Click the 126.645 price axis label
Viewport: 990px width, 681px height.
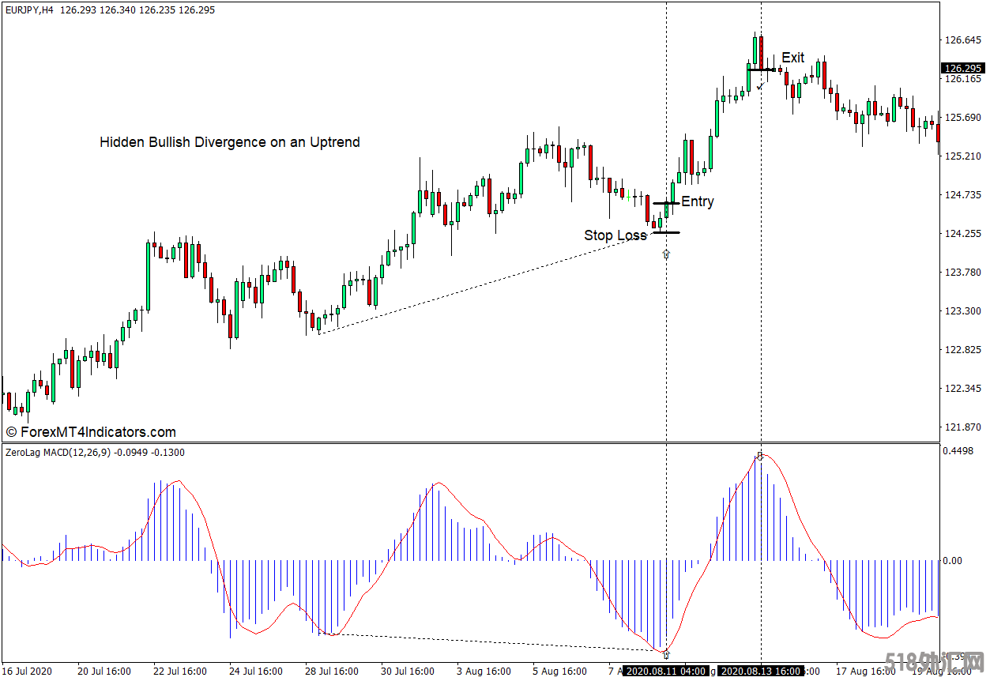pos(962,40)
